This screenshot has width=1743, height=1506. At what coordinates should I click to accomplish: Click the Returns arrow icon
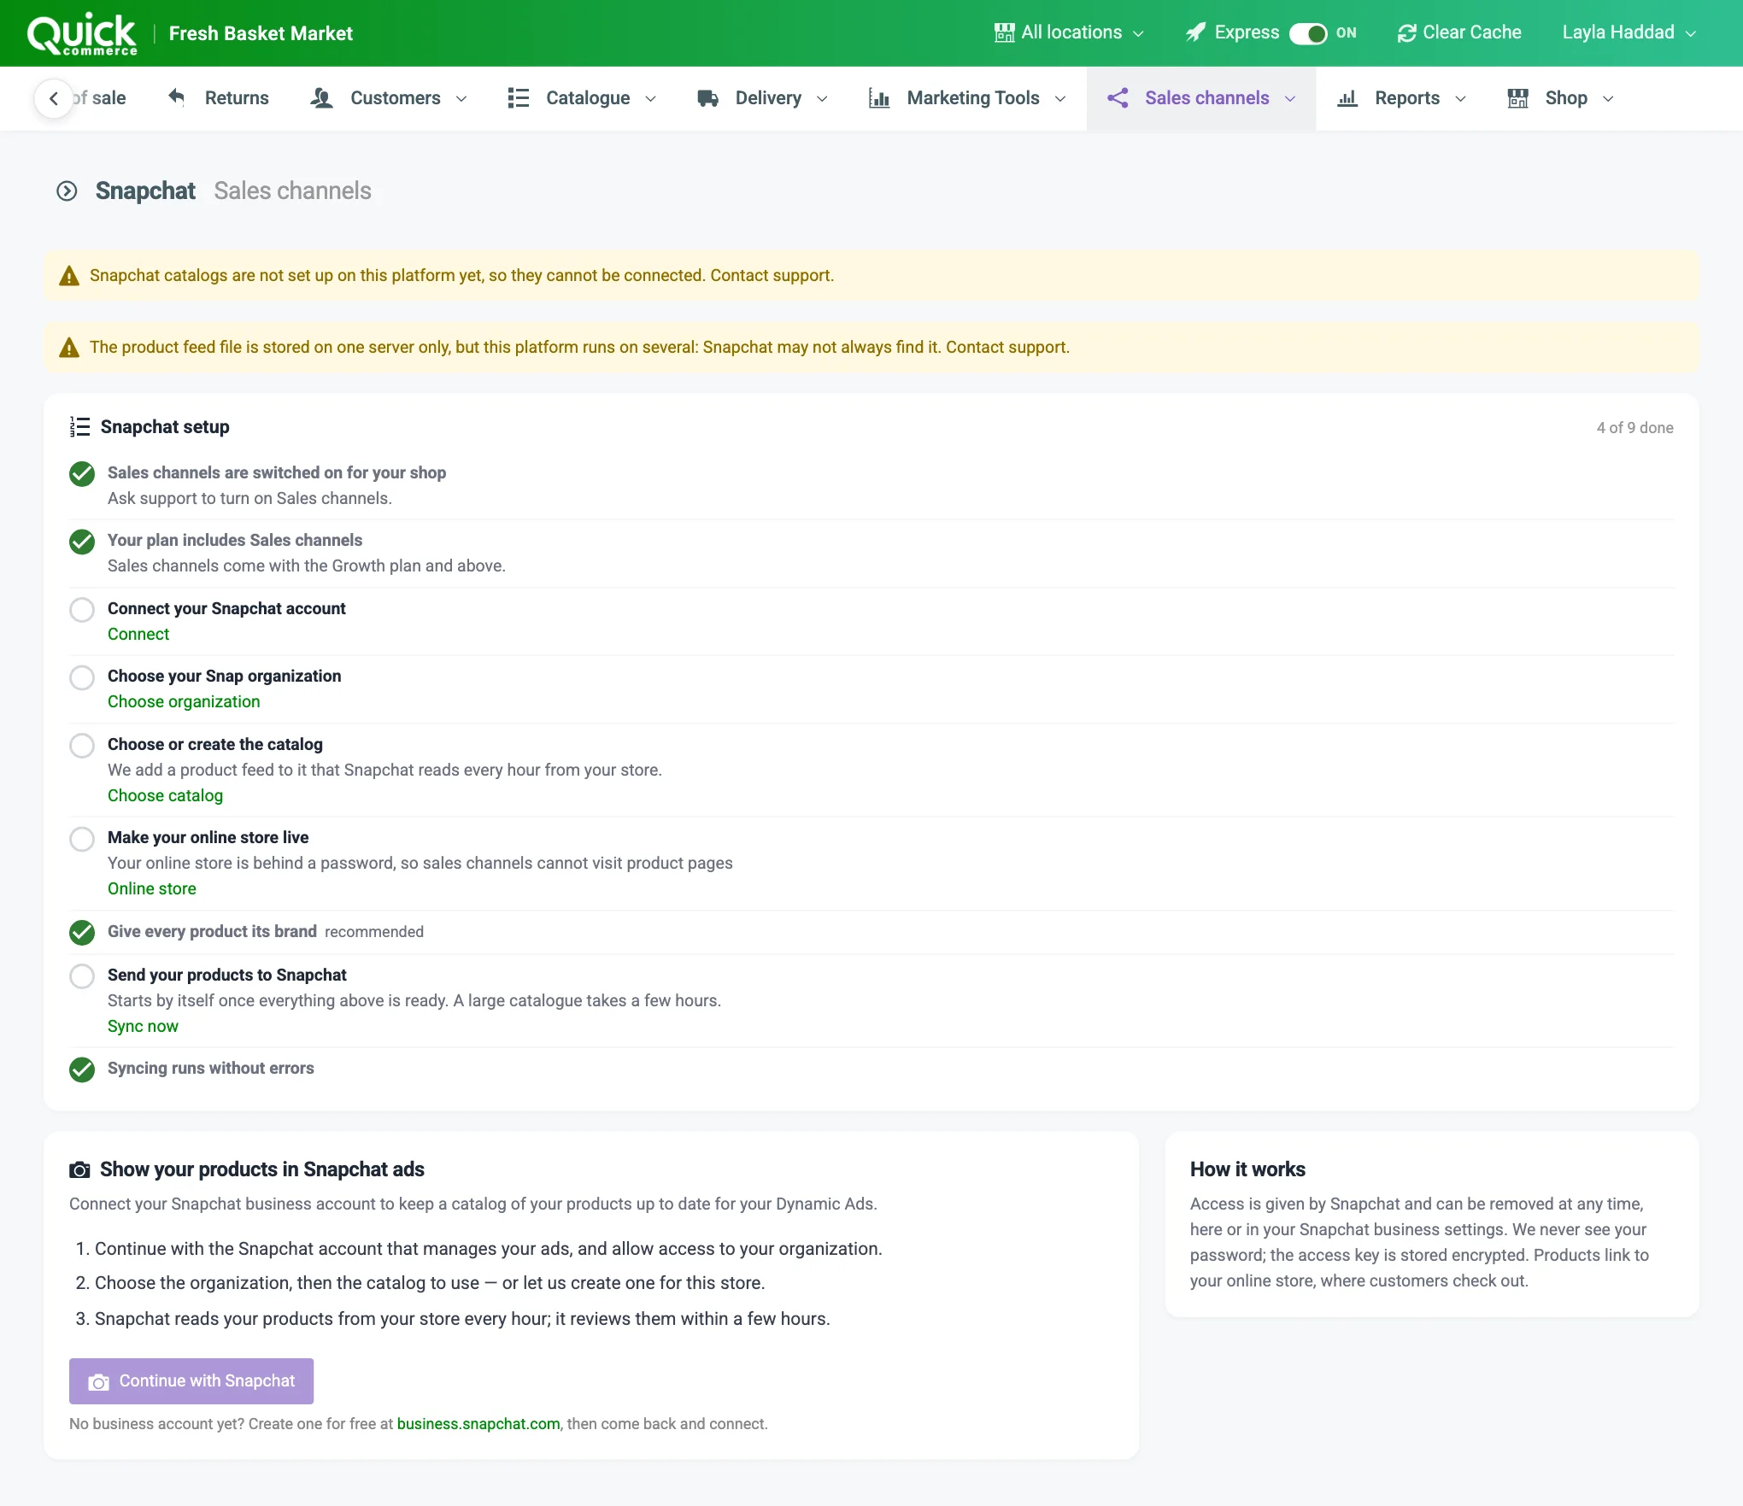[x=176, y=97]
